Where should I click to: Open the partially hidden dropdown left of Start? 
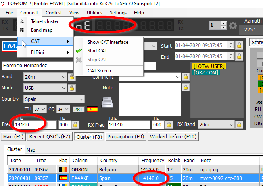[154, 46]
